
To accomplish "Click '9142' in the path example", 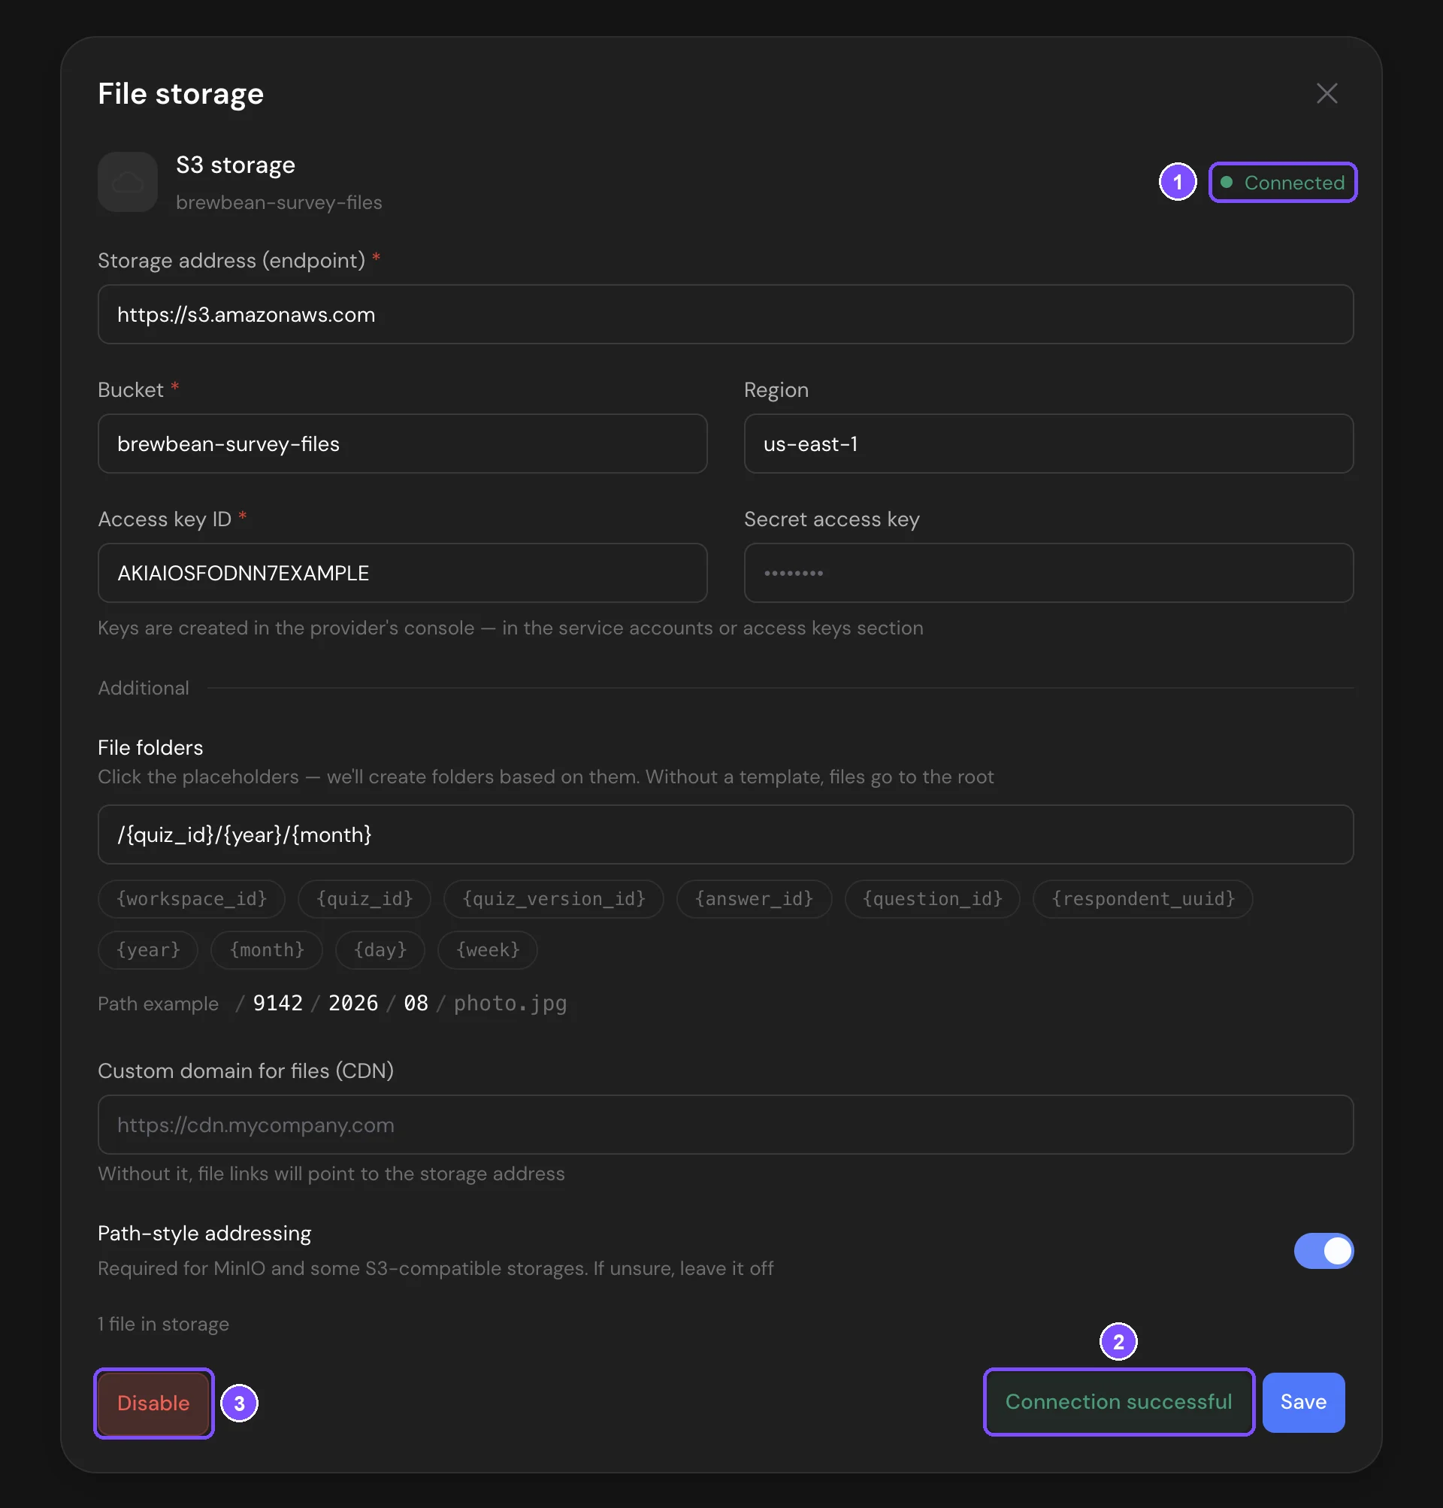I will pos(277,1003).
